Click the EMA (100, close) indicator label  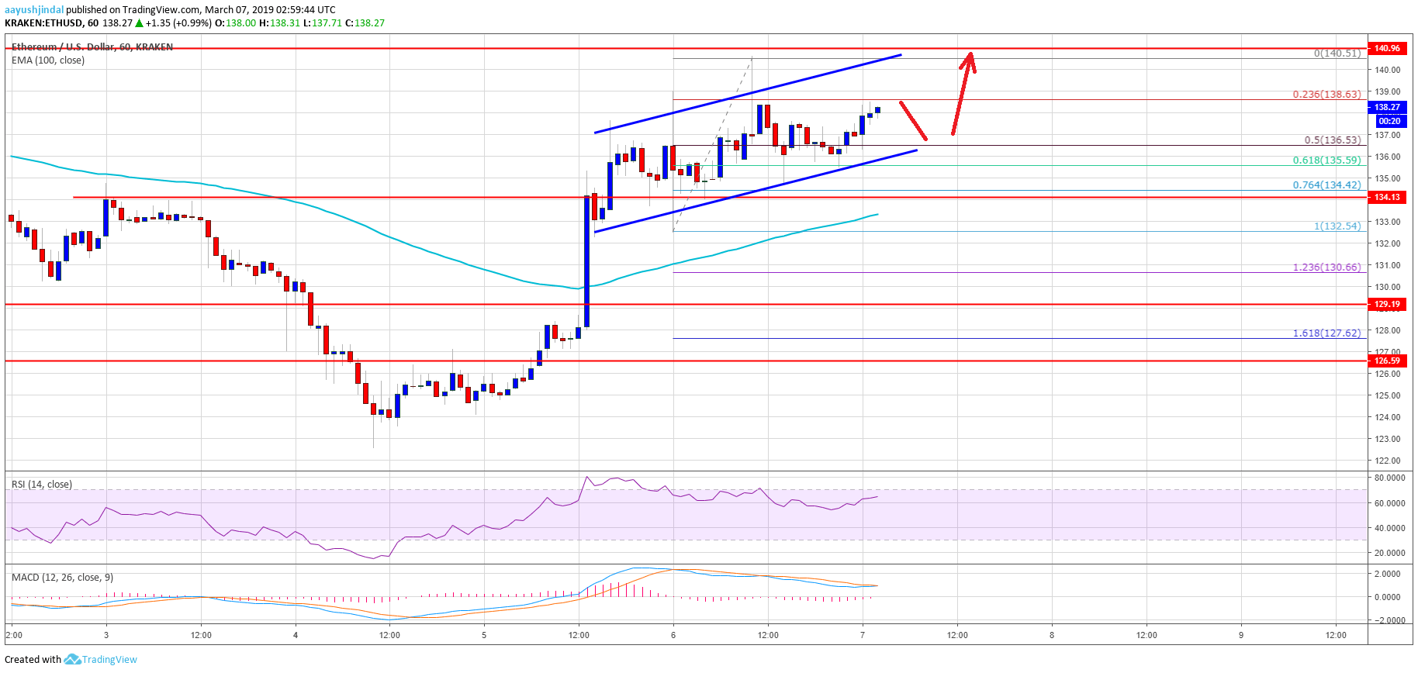point(48,60)
